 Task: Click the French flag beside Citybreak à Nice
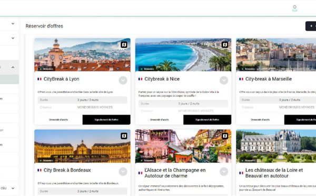[x=140, y=79]
